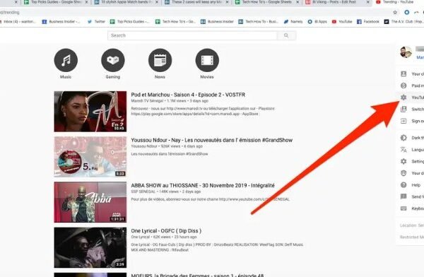The image size is (424, 277).
Task: Open Tech How To's - Go... bookmark
Action: 175,22
